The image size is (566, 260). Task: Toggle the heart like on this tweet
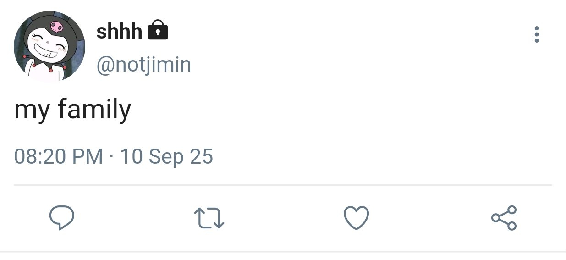[x=356, y=218]
